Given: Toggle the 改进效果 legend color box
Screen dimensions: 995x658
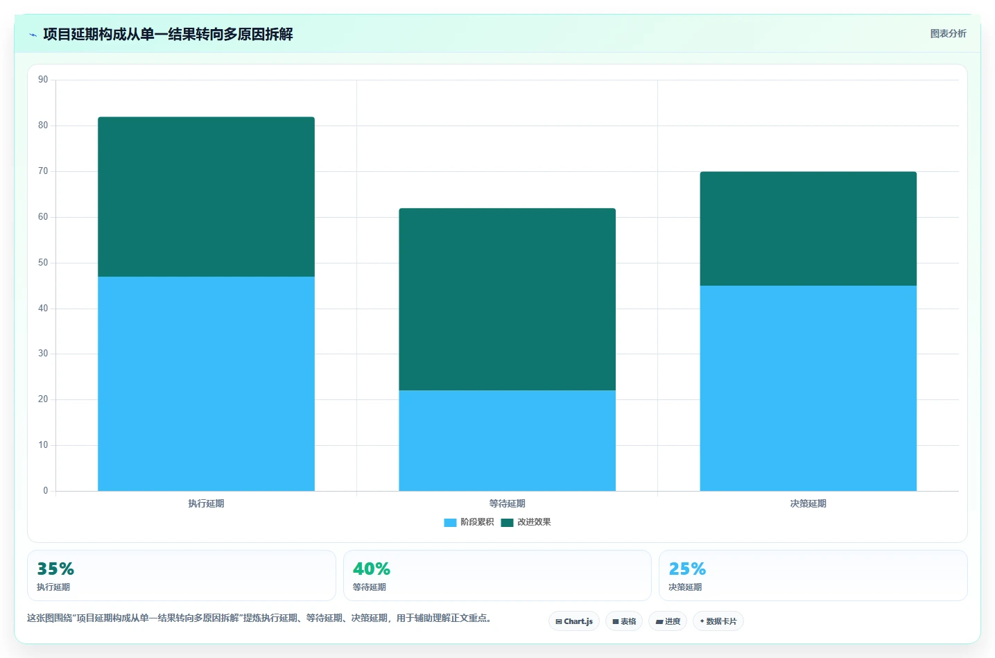Looking at the screenshot, I should pos(507,522).
